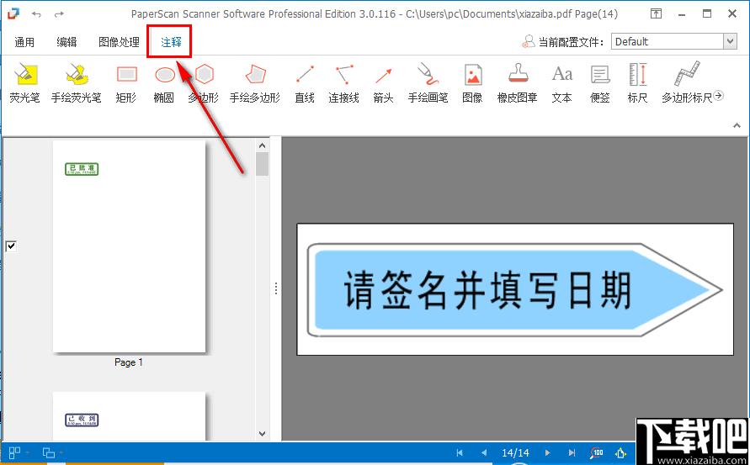Screen dimensions: 750x465
Task: Expand more annotation tools arrow
Action: pos(718,96)
